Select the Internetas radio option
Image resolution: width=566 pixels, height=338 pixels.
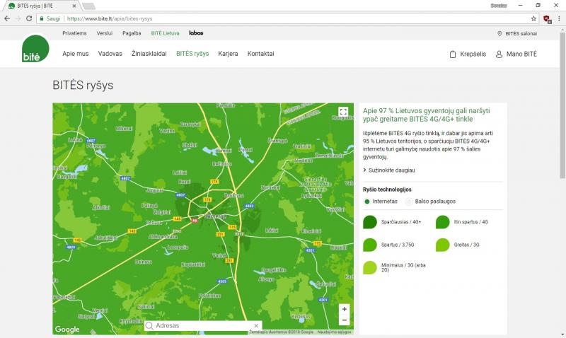[367, 202]
